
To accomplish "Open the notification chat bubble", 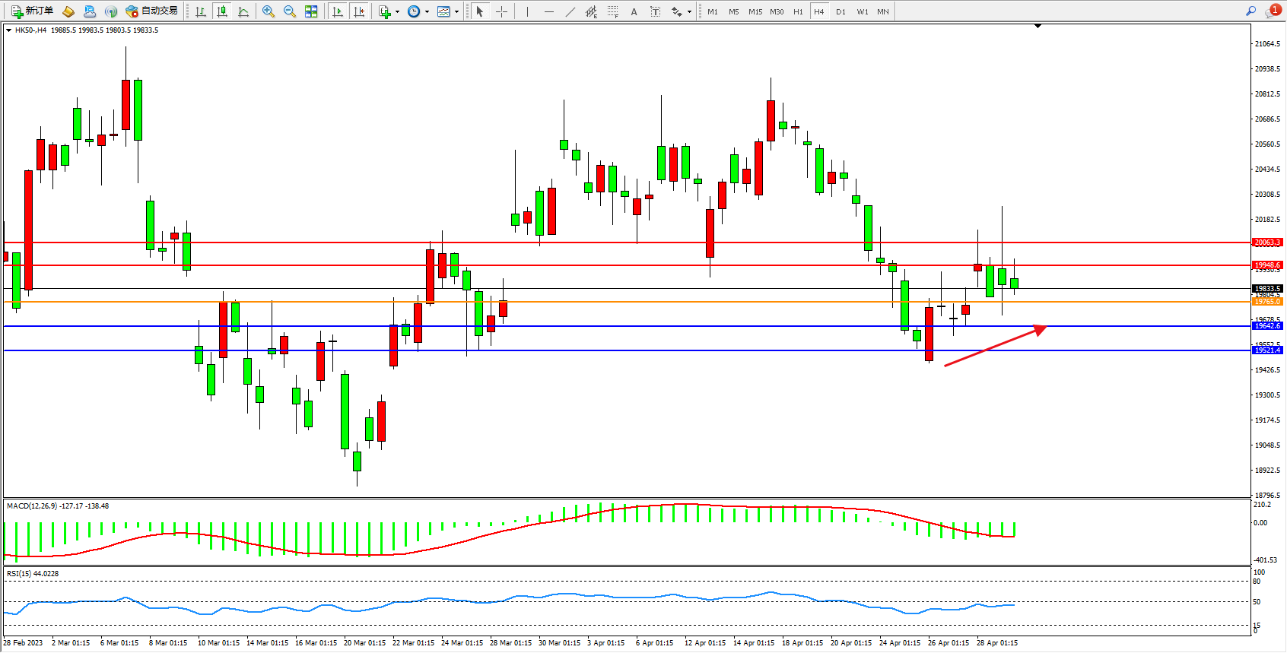I will (x=1271, y=11).
